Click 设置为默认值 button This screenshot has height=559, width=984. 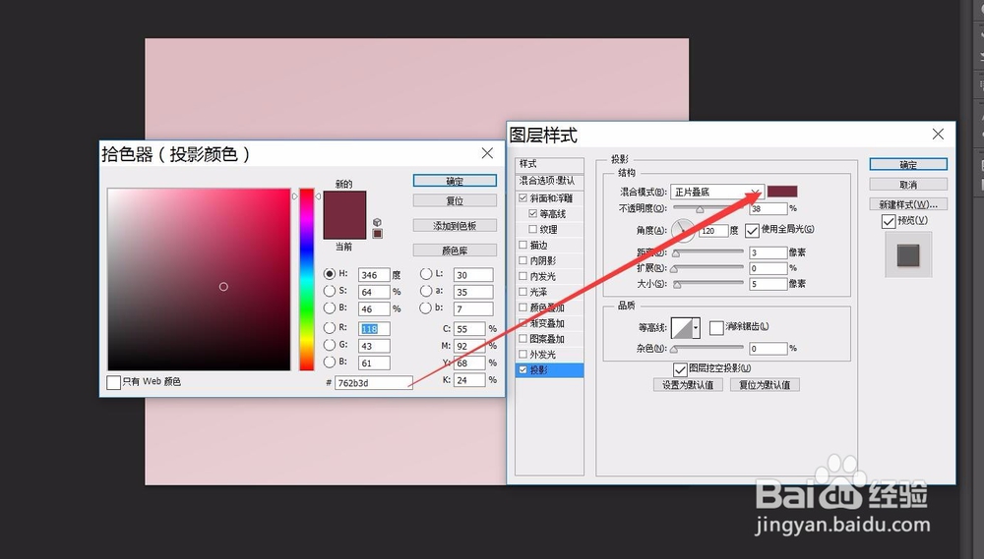click(x=688, y=385)
